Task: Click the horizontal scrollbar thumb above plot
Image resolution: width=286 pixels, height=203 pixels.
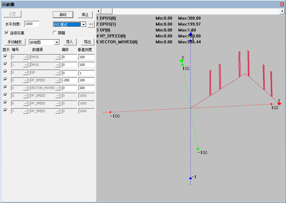Action: click(x=107, y=11)
